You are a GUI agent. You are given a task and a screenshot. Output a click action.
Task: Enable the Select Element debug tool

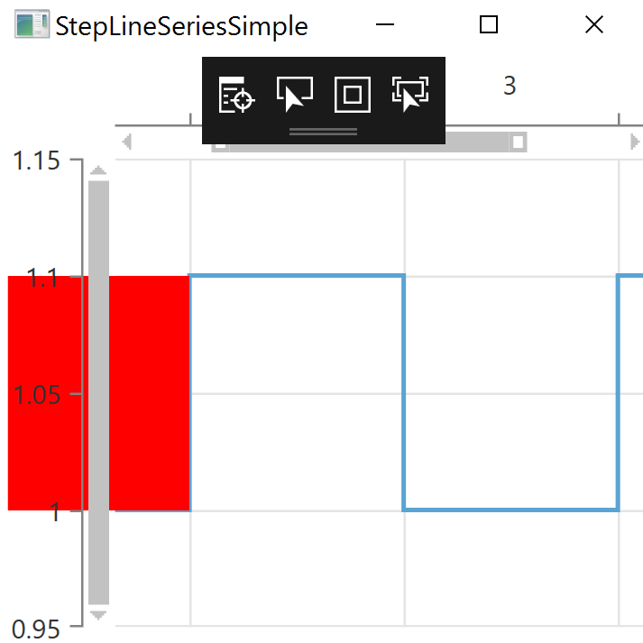click(x=294, y=94)
